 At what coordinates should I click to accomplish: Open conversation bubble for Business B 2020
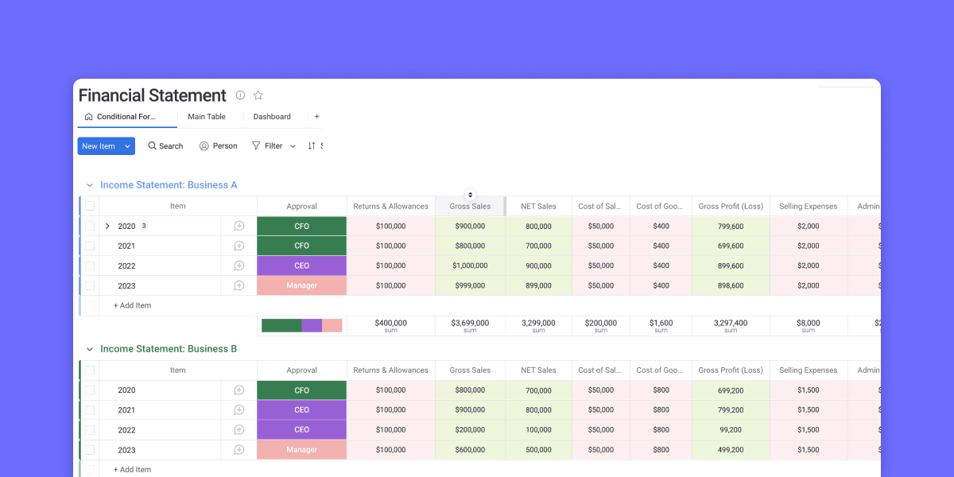[239, 390]
